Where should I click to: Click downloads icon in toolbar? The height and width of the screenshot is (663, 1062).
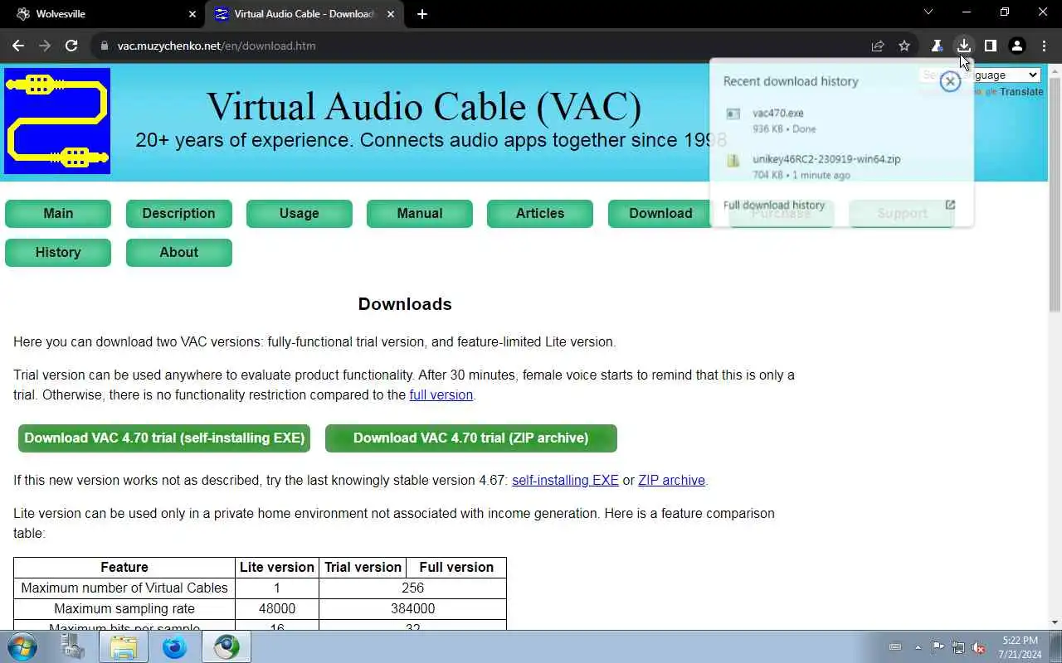963,46
